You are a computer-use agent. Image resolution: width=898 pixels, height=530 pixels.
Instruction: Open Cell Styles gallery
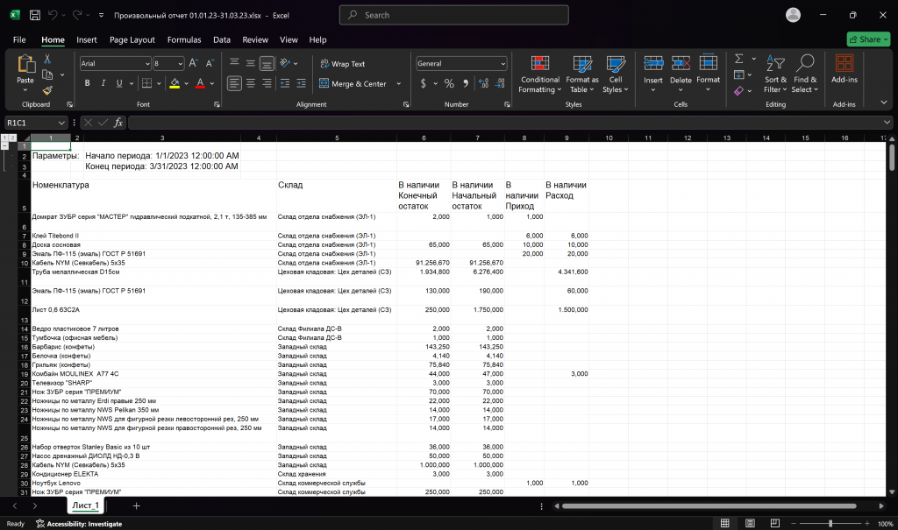pyautogui.click(x=616, y=74)
